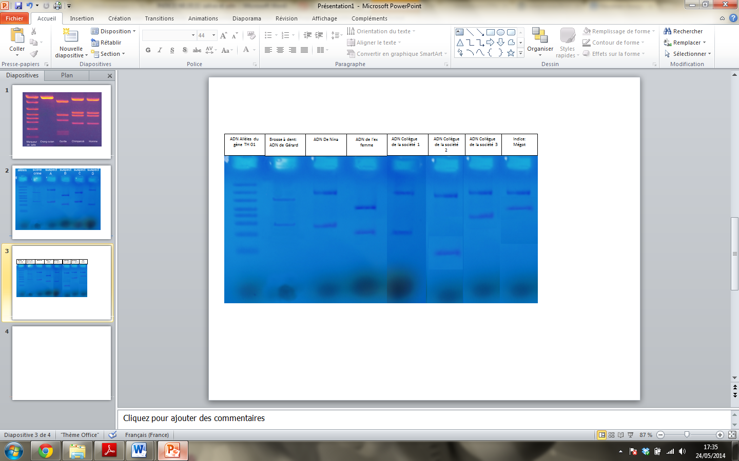739x461 pixels.
Task: Switch to slide sorter view
Action: (611, 435)
